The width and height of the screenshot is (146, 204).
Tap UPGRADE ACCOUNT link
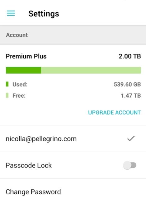click(115, 113)
